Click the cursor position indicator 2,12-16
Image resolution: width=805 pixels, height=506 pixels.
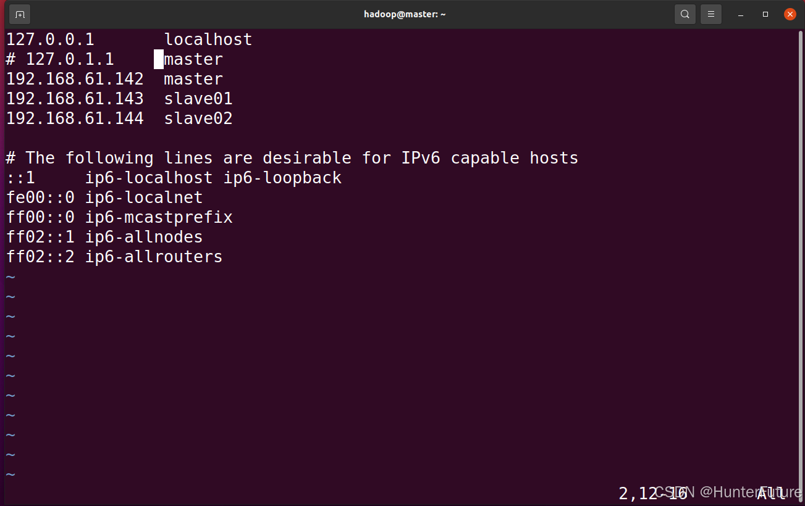(653, 493)
